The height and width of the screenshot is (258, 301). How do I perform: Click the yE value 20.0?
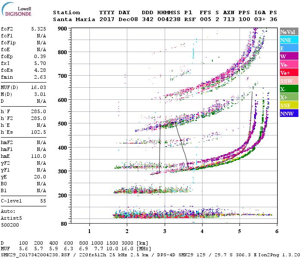click(40, 177)
